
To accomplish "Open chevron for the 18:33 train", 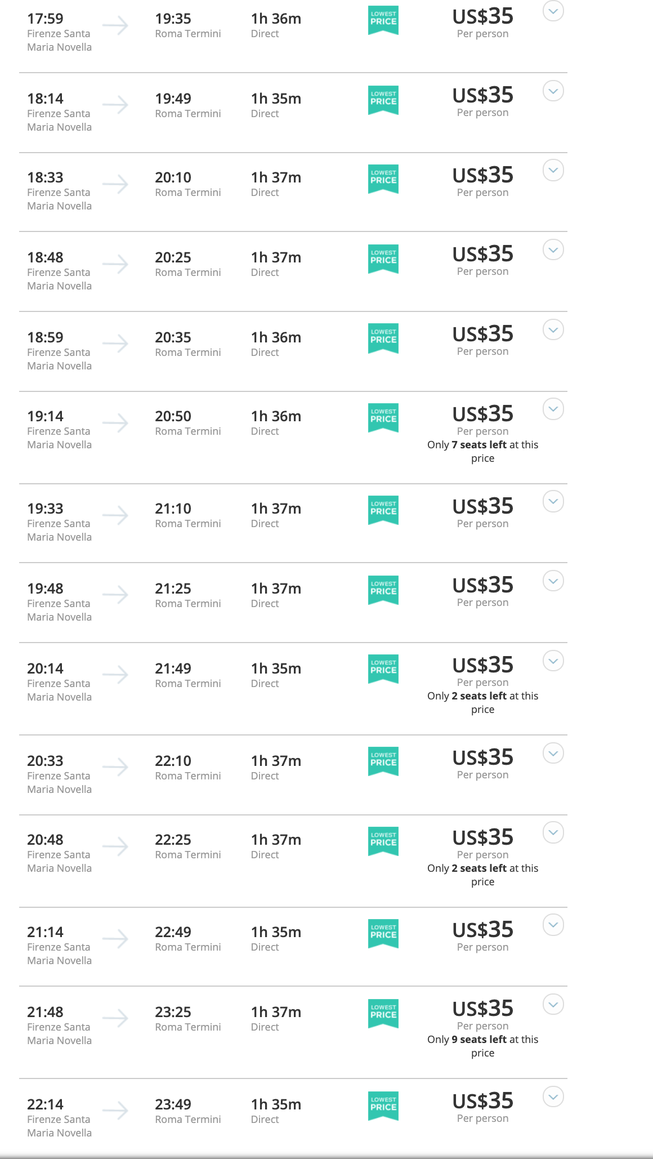I will [x=553, y=170].
